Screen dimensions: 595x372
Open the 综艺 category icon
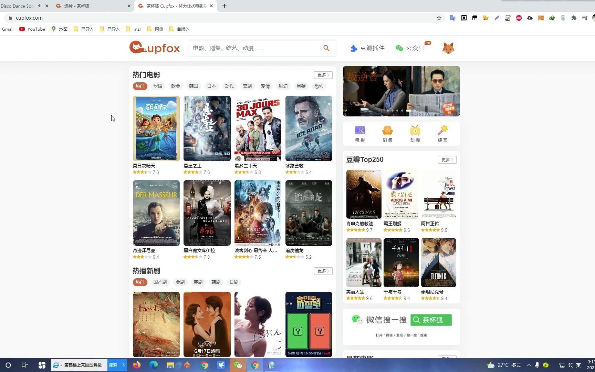point(442,134)
